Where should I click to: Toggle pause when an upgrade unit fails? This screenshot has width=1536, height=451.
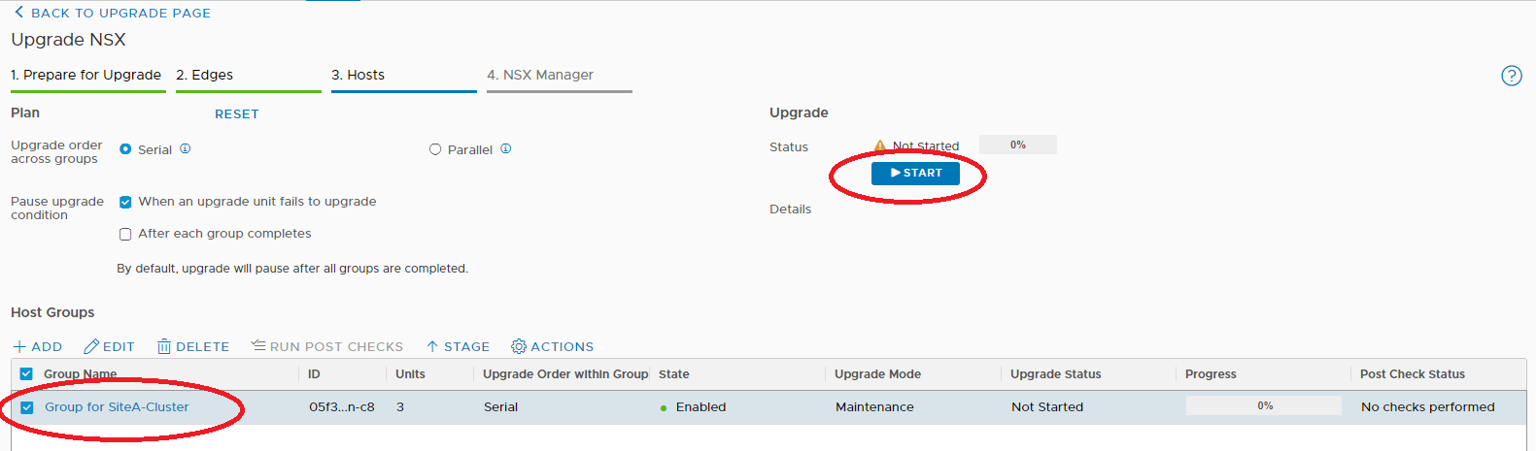coord(125,202)
